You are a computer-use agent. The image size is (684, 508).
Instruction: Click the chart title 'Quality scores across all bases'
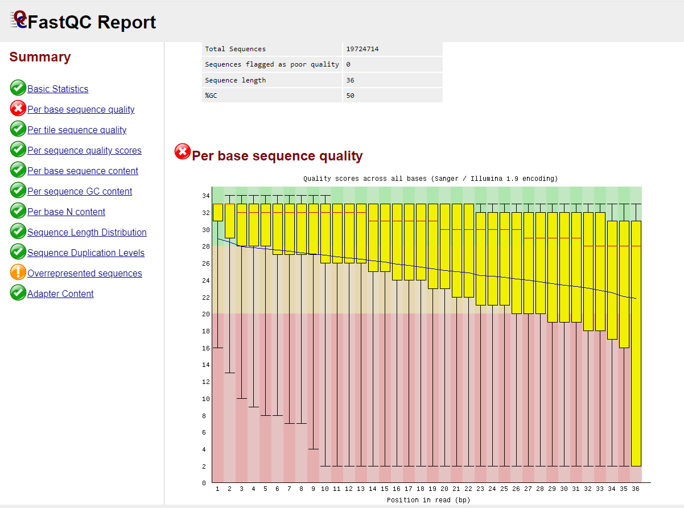pyautogui.click(x=430, y=179)
